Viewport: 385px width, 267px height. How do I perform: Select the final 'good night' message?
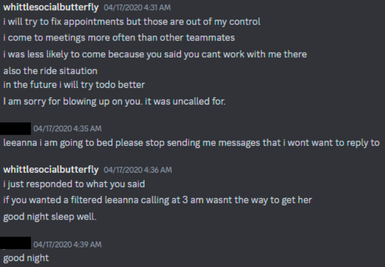click(26, 258)
